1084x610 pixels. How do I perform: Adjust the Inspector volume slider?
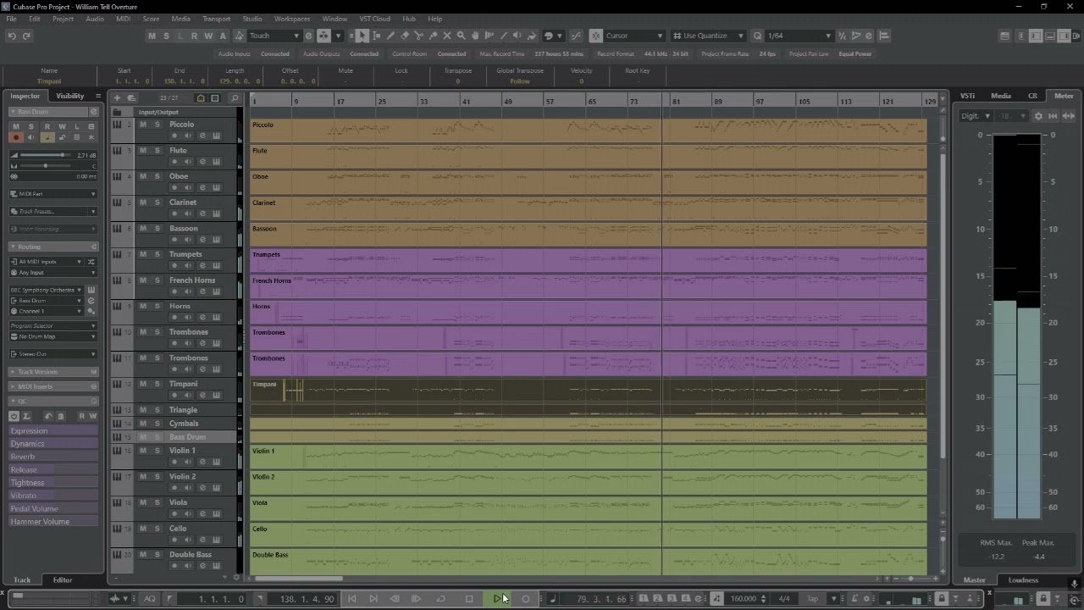tap(46, 155)
